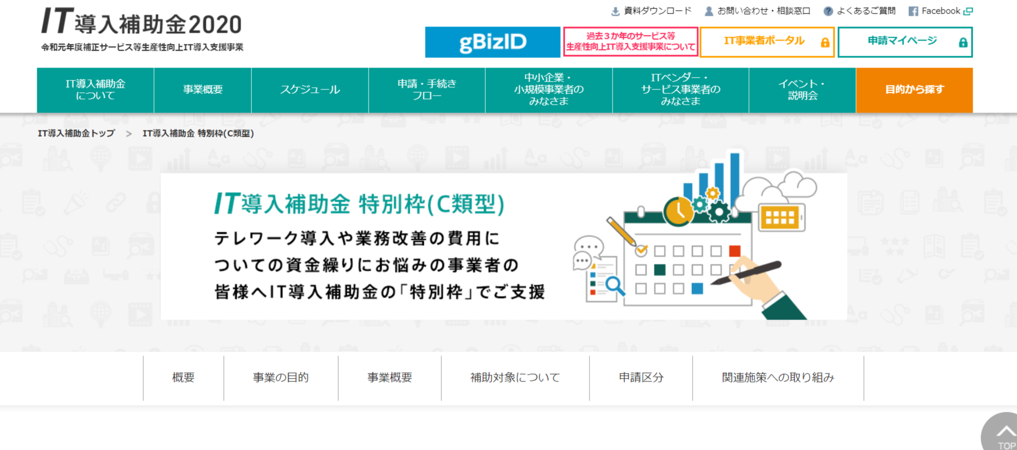Open the gBizID button
The width and height of the screenshot is (1017, 450).
tap(492, 42)
